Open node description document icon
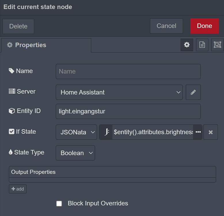This screenshot has height=216, width=224. (x=202, y=45)
